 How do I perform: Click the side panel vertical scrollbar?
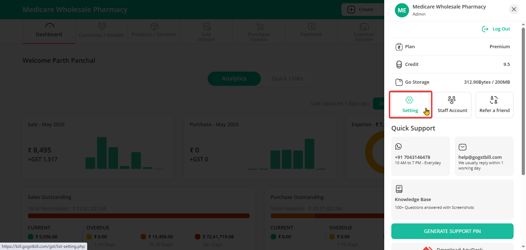click(523, 99)
